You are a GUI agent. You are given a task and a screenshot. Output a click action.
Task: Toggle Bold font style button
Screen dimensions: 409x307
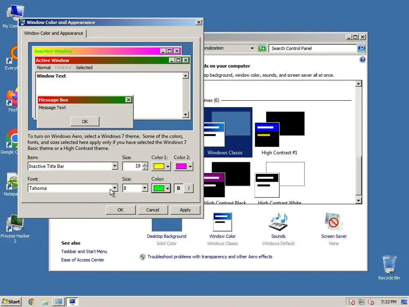click(x=179, y=188)
